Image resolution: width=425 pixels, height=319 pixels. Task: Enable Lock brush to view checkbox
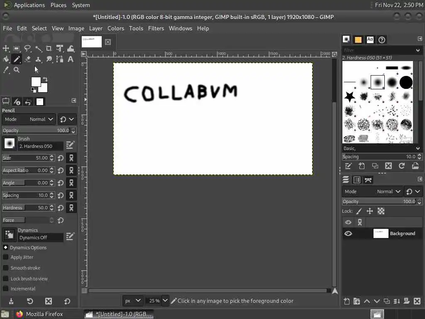coord(5,279)
